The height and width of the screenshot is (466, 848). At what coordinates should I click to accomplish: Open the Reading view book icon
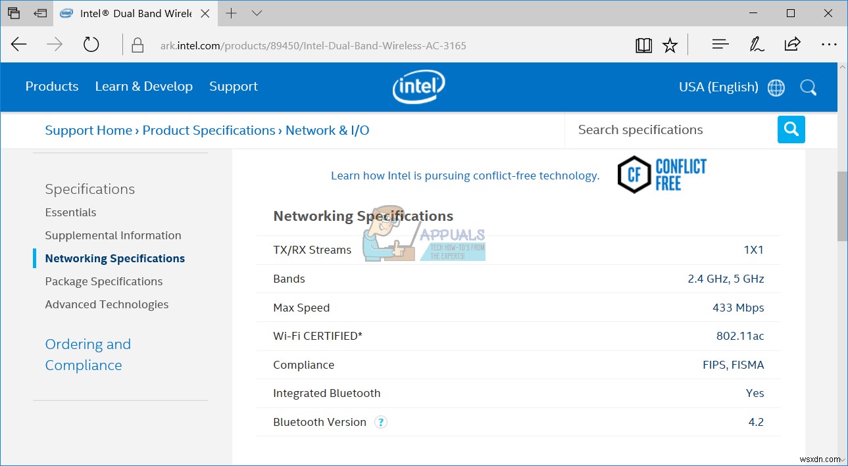(x=643, y=45)
